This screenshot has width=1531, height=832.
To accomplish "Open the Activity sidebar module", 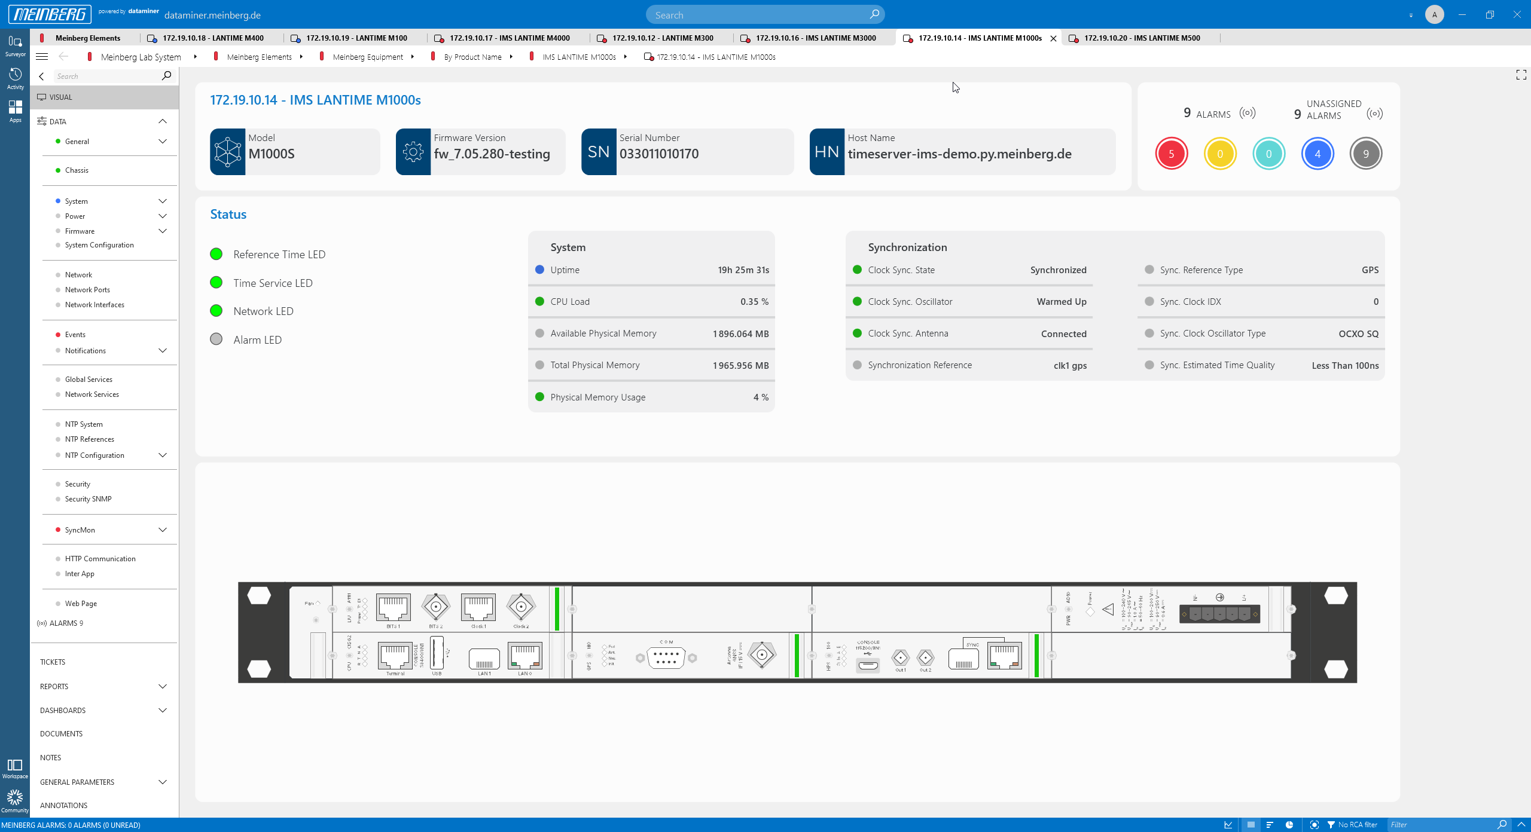I will pos(15,78).
